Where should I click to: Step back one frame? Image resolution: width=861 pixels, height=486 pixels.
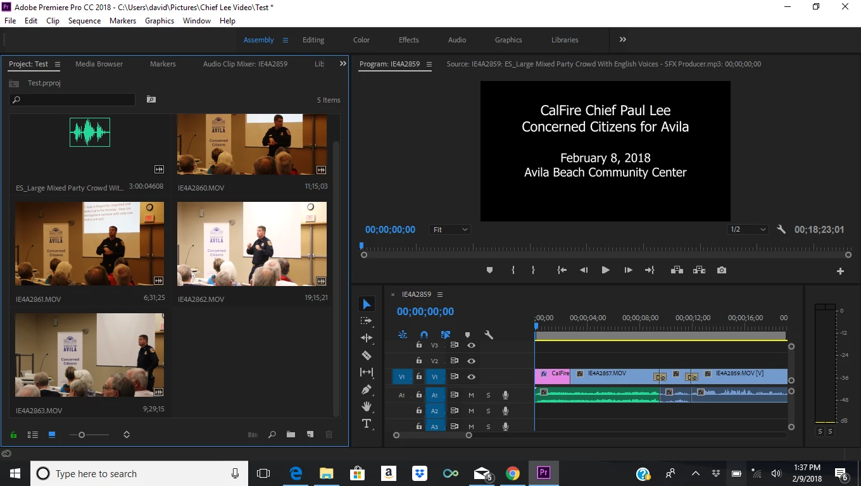point(584,270)
